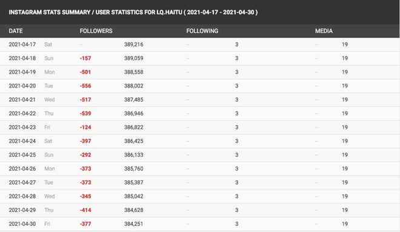Click the -292 change on 2021-04-25

click(85, 155)
